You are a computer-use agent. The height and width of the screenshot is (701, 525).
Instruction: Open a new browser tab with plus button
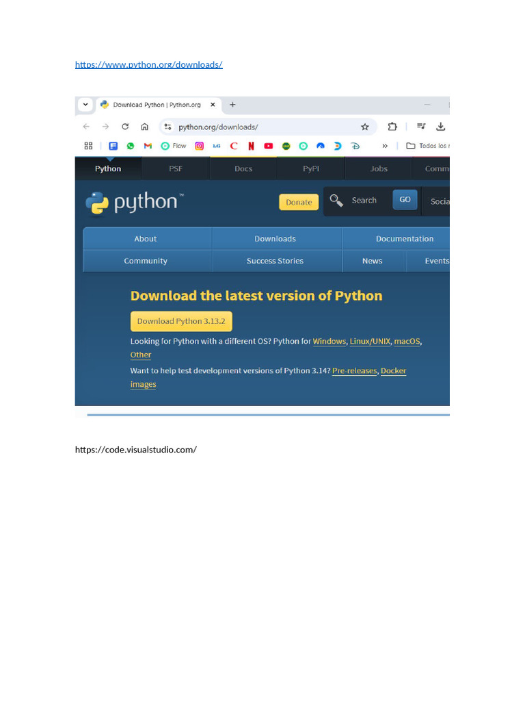click(x=232, y=105)
